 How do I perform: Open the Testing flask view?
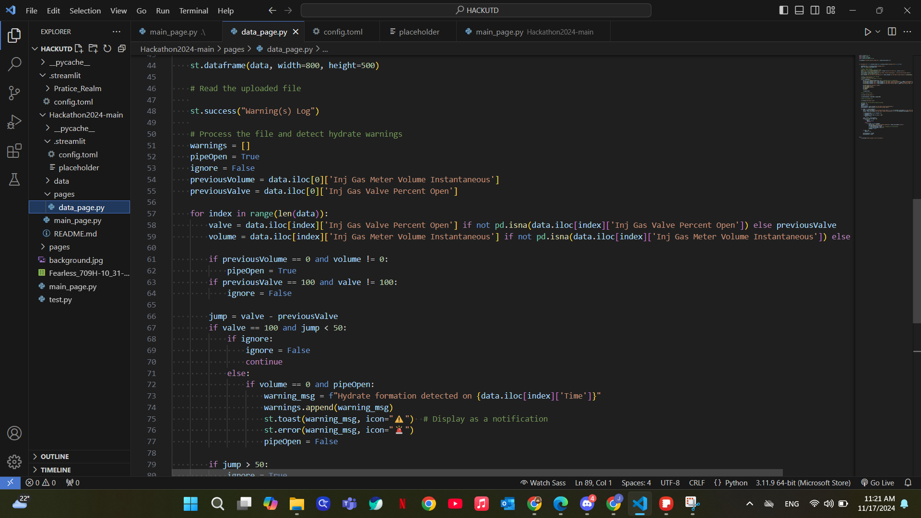click(x=14, y=179)
